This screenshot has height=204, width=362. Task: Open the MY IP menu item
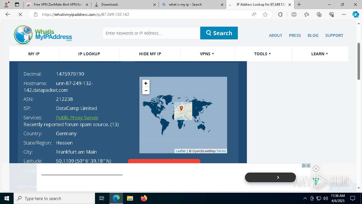34,54
